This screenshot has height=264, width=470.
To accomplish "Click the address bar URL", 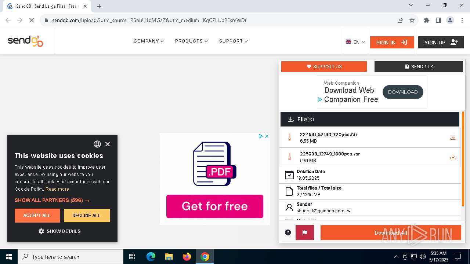I will 149,20.
